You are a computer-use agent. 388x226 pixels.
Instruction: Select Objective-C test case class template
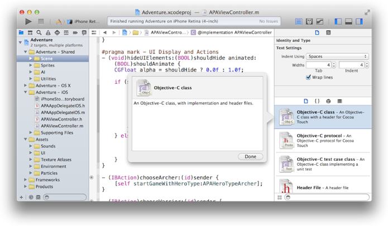323,164
